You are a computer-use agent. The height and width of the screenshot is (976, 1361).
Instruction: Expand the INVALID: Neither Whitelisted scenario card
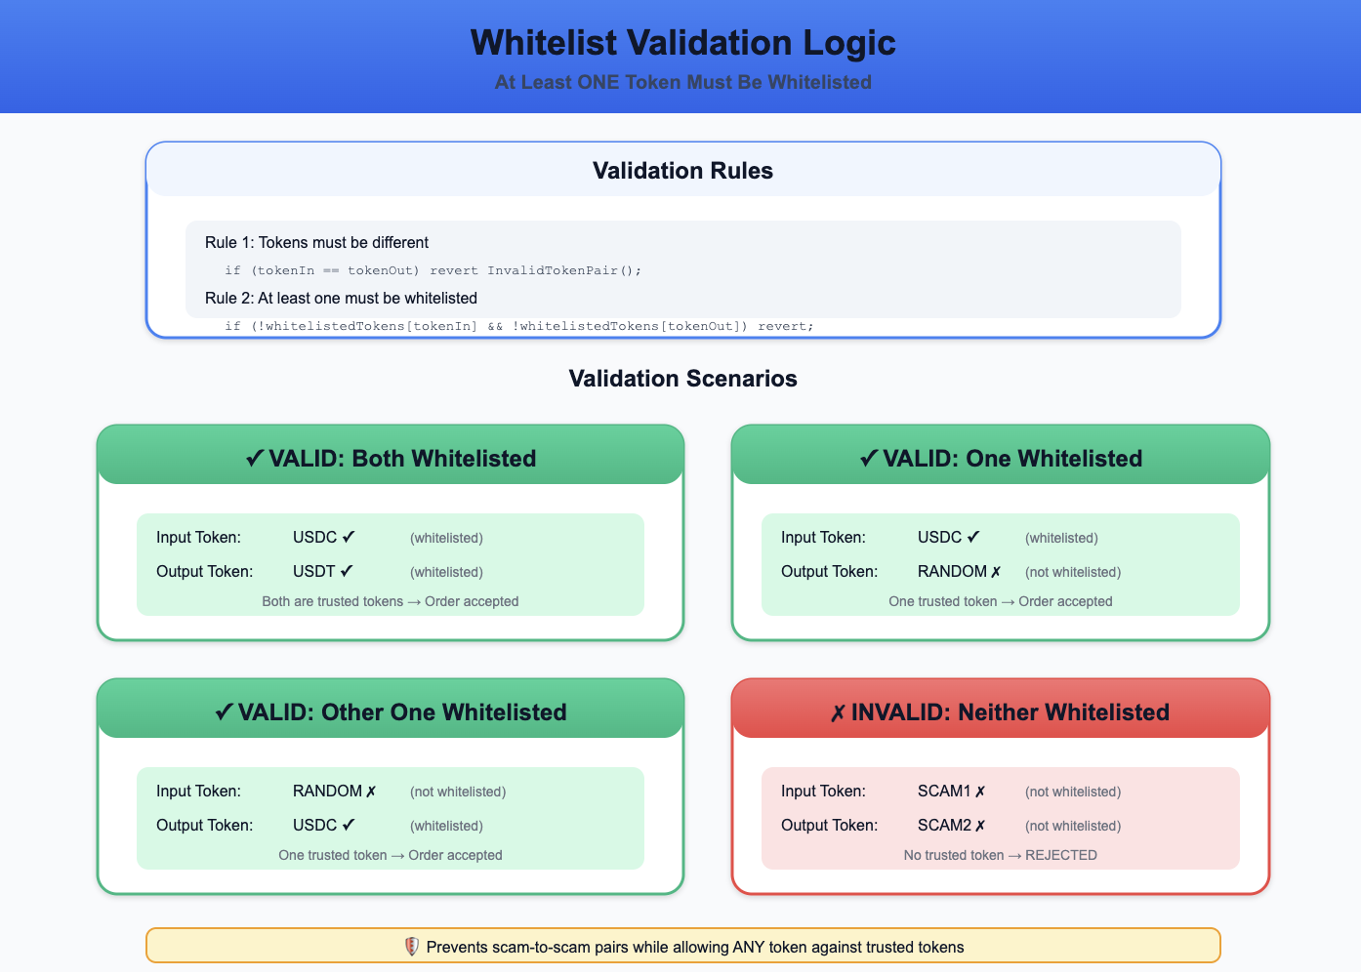pyautogui.click(x=1001, y=712)
